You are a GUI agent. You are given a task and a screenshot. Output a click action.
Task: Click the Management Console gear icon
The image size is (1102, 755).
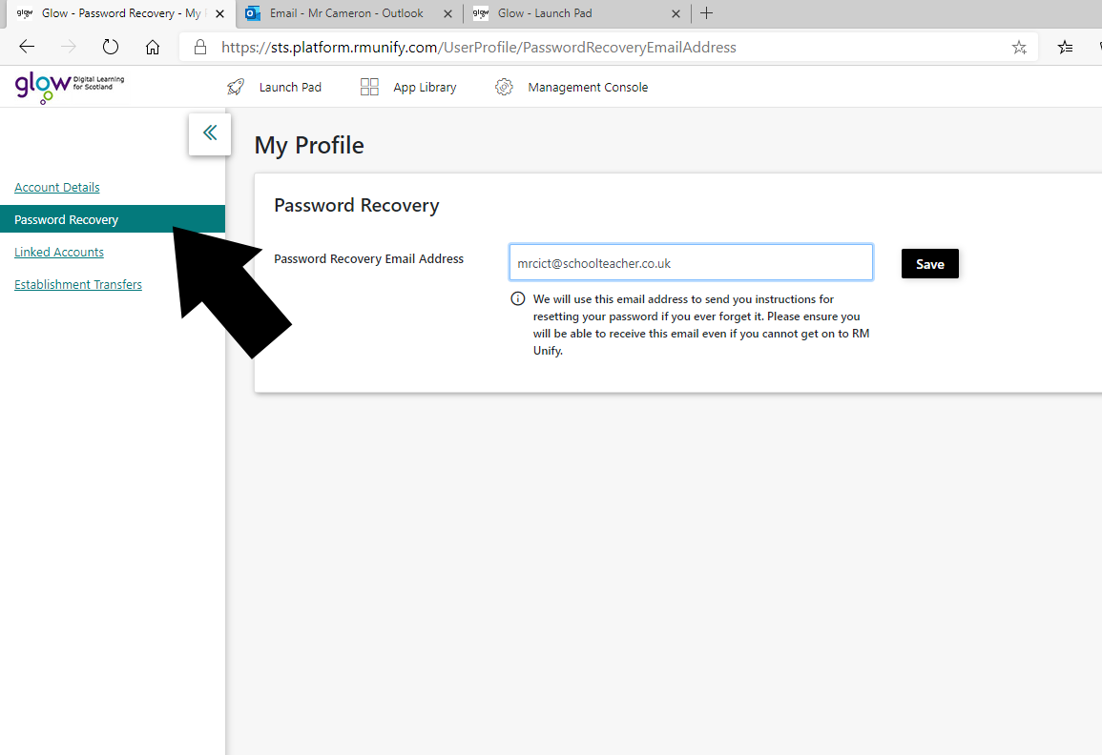[x=504, y=87]
